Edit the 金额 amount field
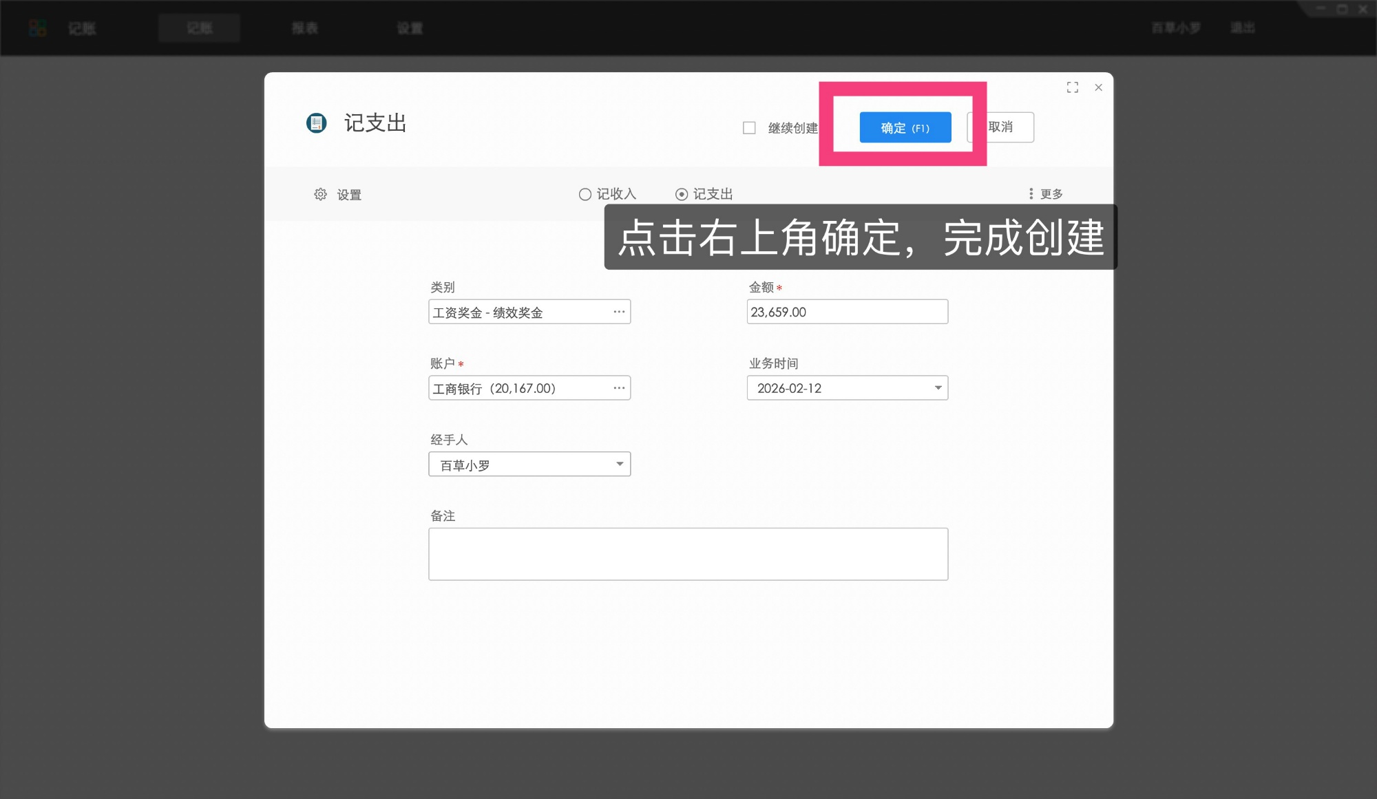 click(x=847, y=311)
